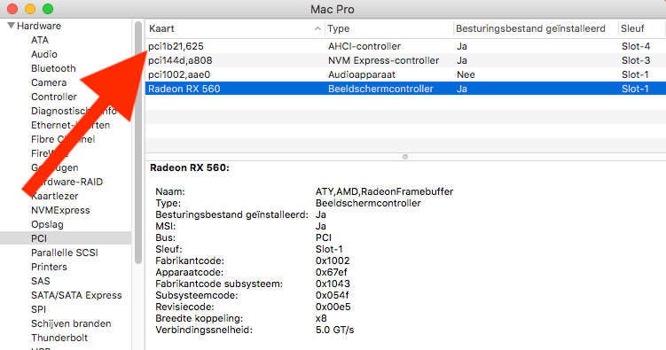Viewport: 666px width, 350px height.
Task: Click the Nee driver-installed cell
Action: [x=466, y=74]
